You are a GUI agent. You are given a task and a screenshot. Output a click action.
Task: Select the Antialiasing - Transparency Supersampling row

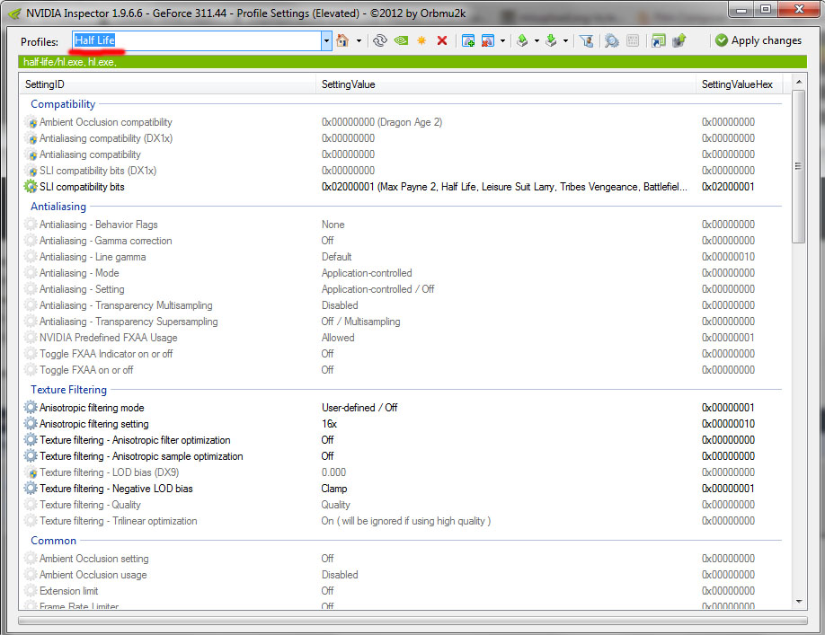click(x=403, y=322)
